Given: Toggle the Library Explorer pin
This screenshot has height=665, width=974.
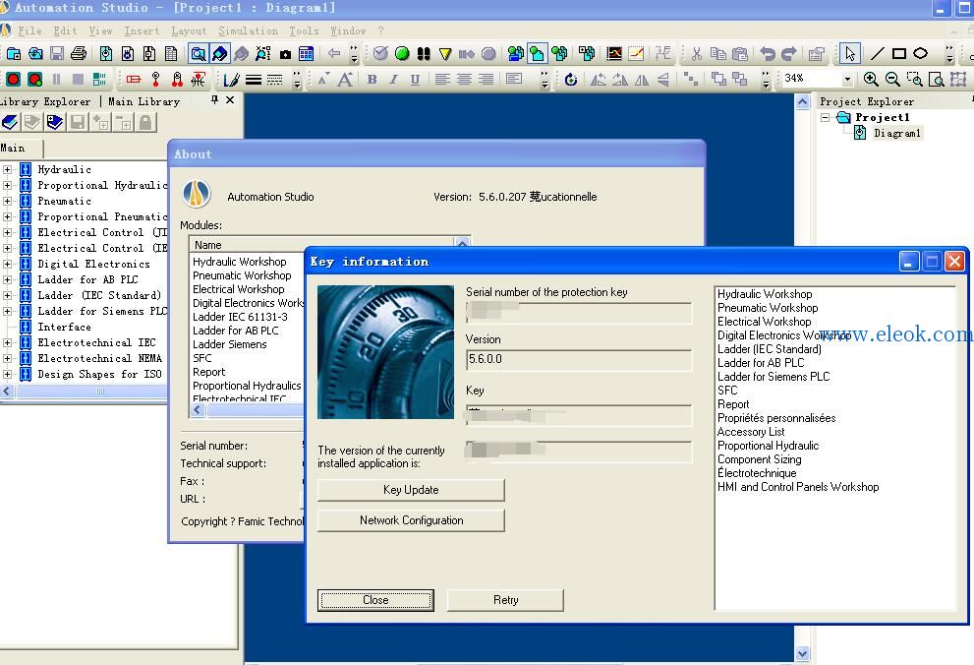Looking at the screenshot, I should click(x=214, y=99).
